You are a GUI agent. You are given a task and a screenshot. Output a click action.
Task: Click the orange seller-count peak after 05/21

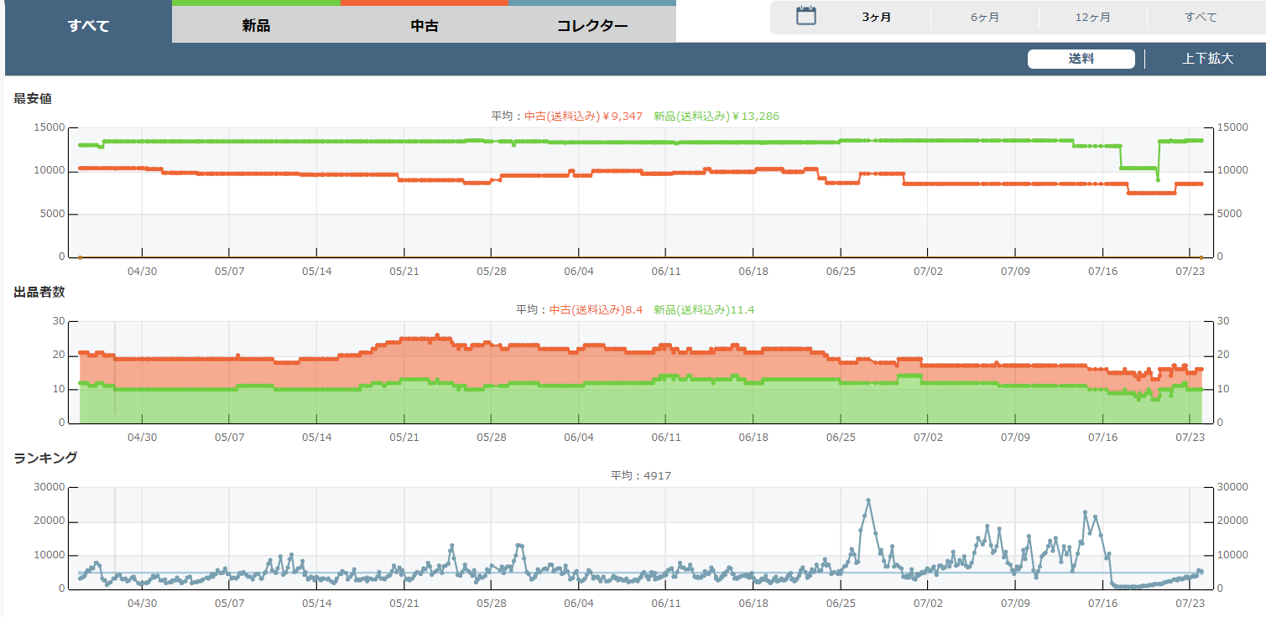[x=437, y=335]
